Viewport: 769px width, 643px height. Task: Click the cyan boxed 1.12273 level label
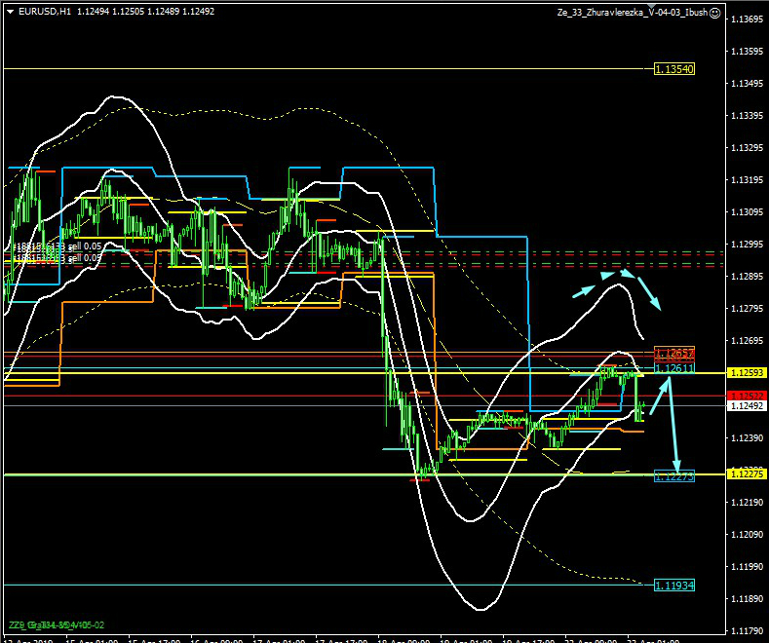(x=673, y=476)
